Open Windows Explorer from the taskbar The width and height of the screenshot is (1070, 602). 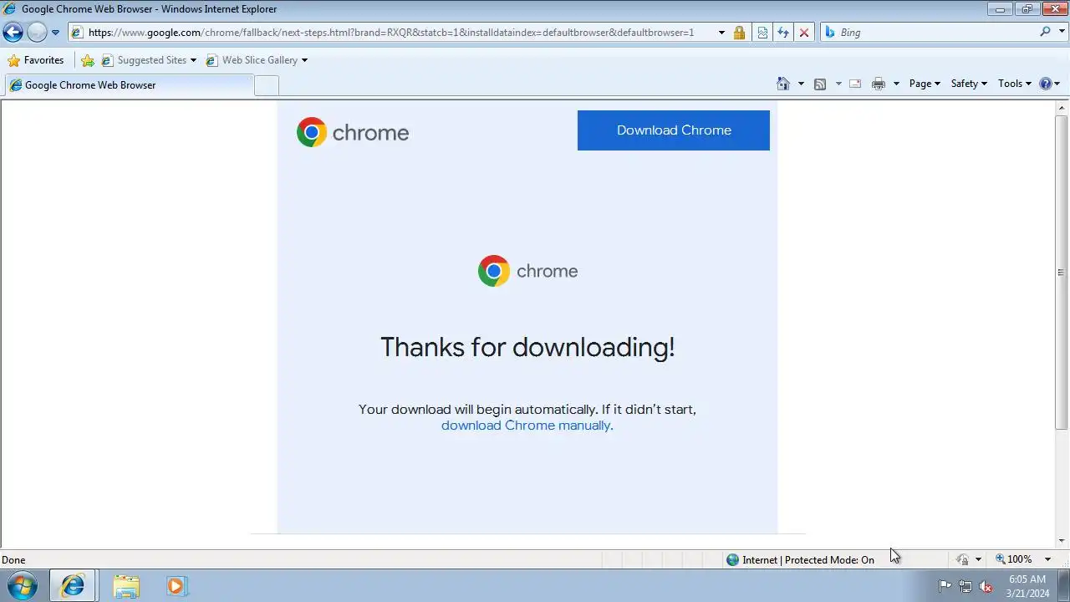pos(126,586)
